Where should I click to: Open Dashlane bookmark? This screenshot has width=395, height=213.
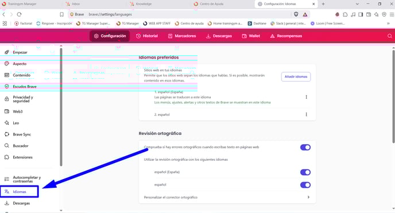pos(257,24)
